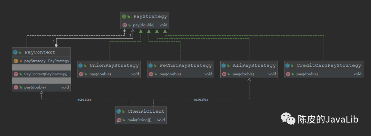This screenshot has width=371, height=136.
Task: Click the method icon in CreditCardPayStrategy box
Action: tap(288, 74)
